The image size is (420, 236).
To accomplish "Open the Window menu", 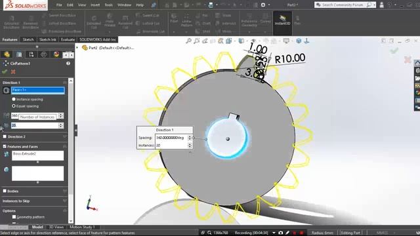I will [x=124, y=5].
